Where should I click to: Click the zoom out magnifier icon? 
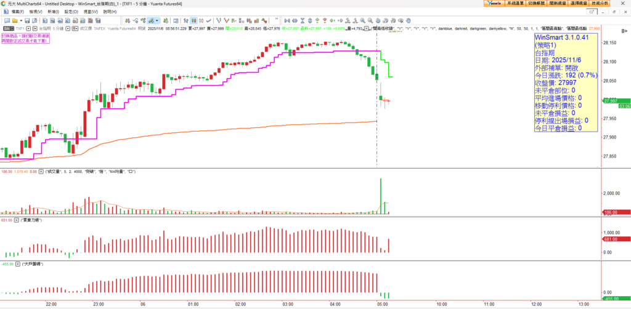(x=370, y=20)
